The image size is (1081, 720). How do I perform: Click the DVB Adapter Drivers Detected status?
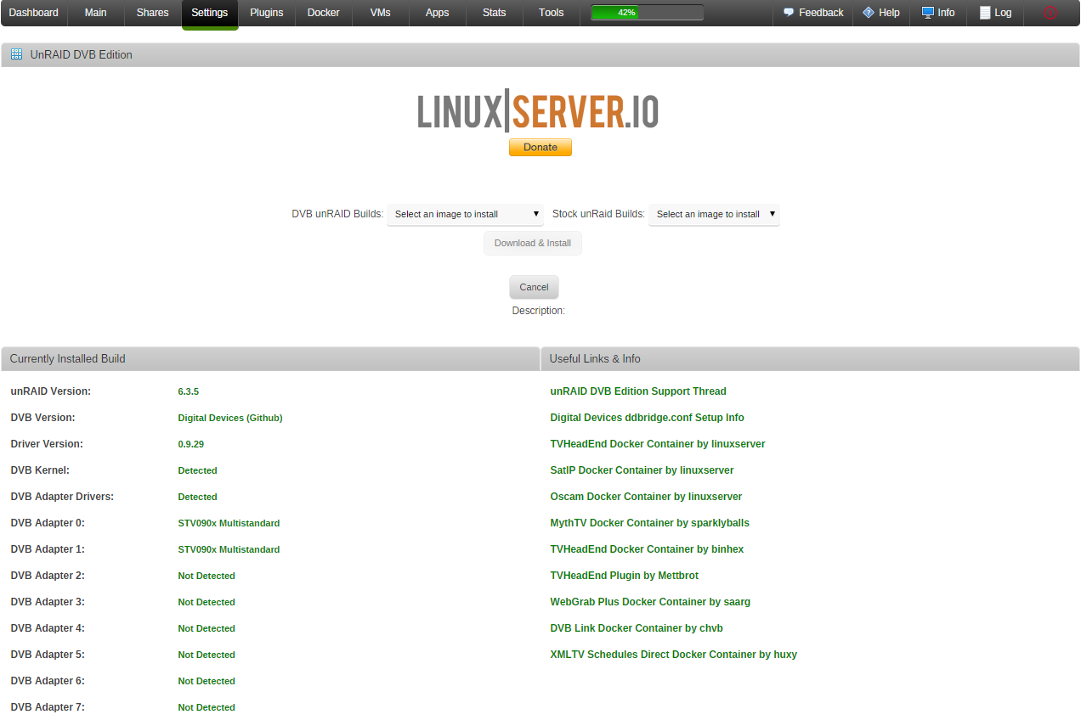pos(198,498)
